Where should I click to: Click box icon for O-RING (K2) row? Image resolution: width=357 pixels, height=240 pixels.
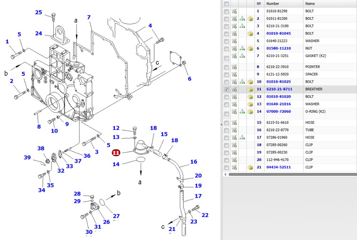click(x=251, y=112)
